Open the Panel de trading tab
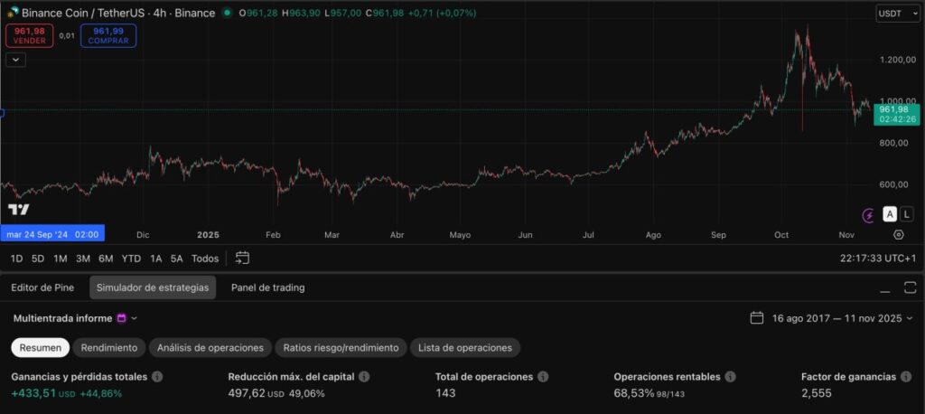The height and width of the screenshot is (414, 925). pyautogui.click(x=267, y=287)
